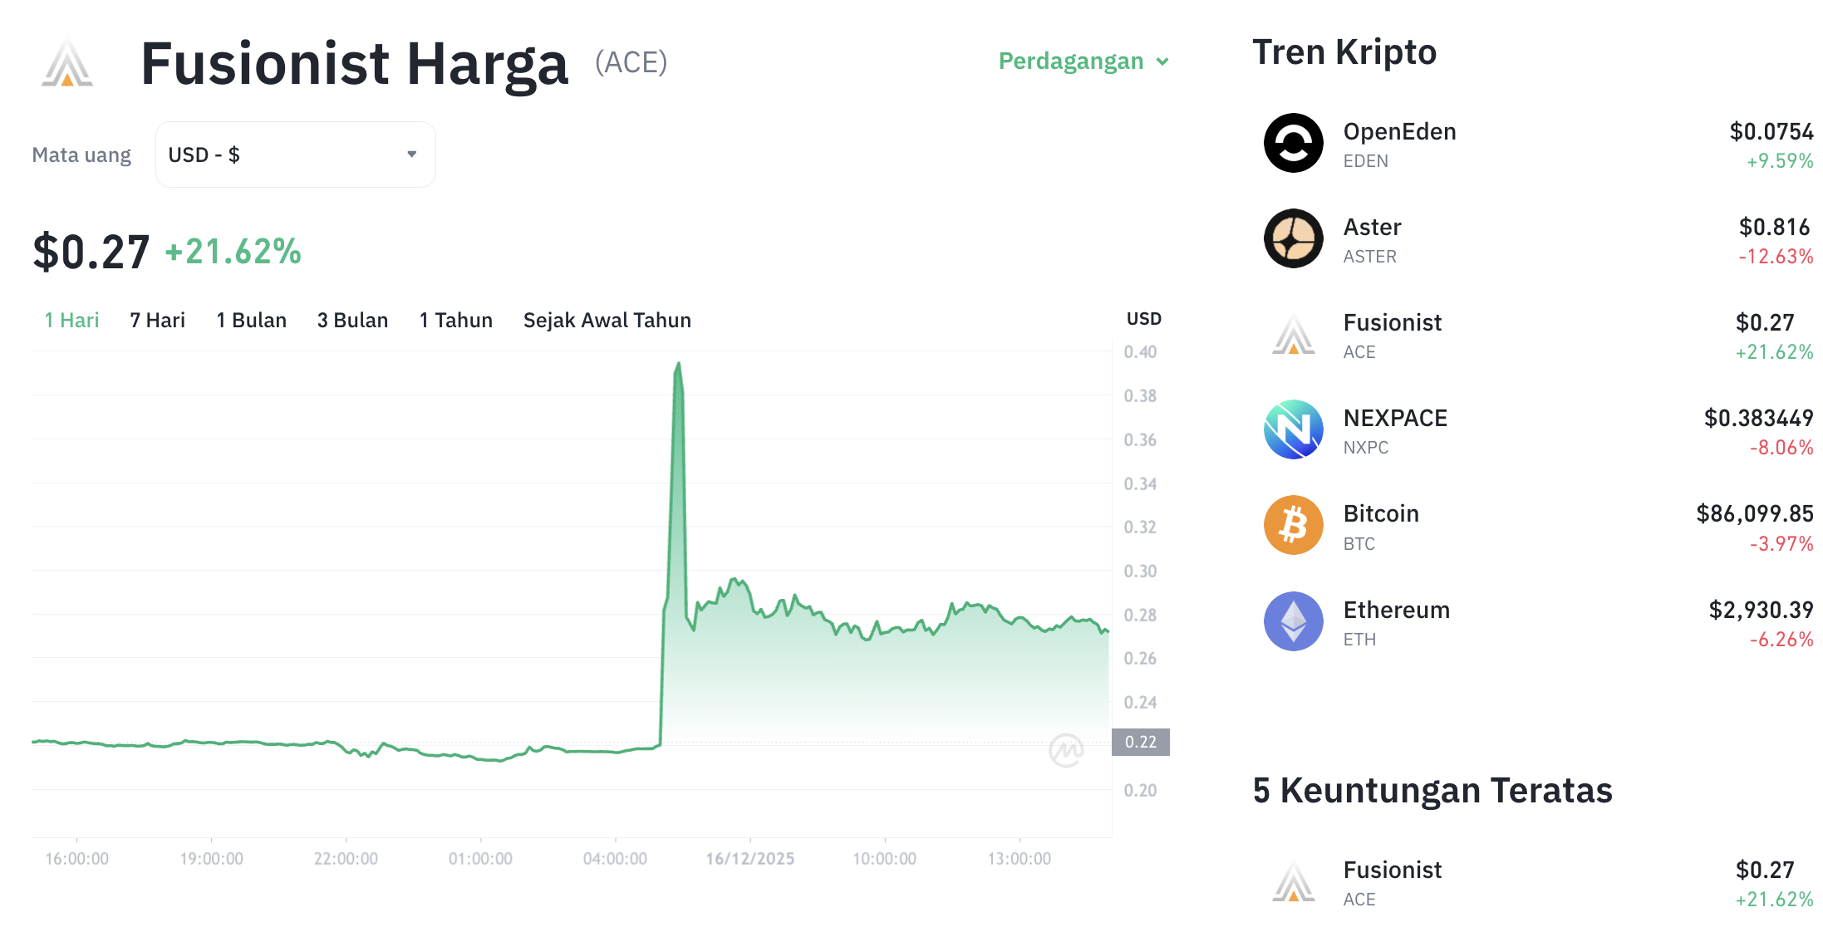Expand the Perdagangan chevron menu
1823x927 pixels.
[x=1163, y=61]
